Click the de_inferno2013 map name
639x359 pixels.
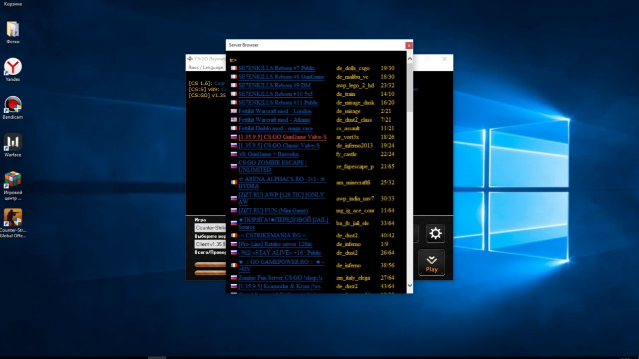[x=354, y=146]
